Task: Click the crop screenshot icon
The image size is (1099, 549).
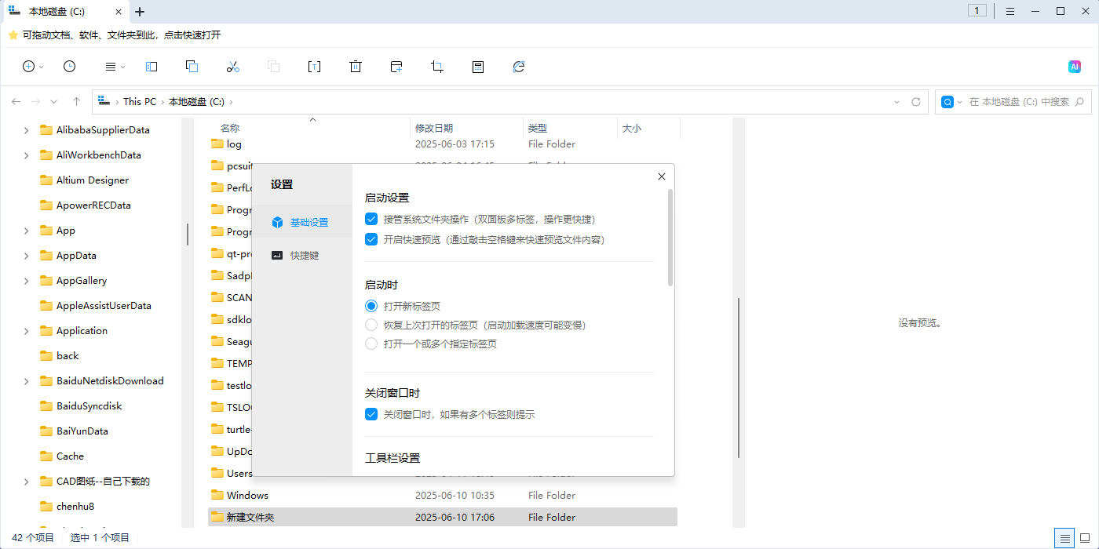Action: coord(437,67)
